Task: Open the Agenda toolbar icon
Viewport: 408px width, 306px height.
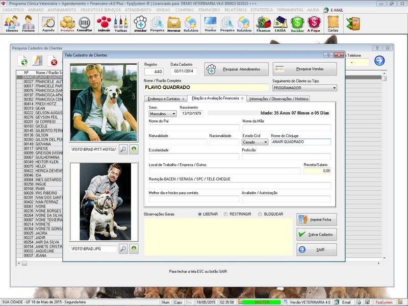Action: 48,23
